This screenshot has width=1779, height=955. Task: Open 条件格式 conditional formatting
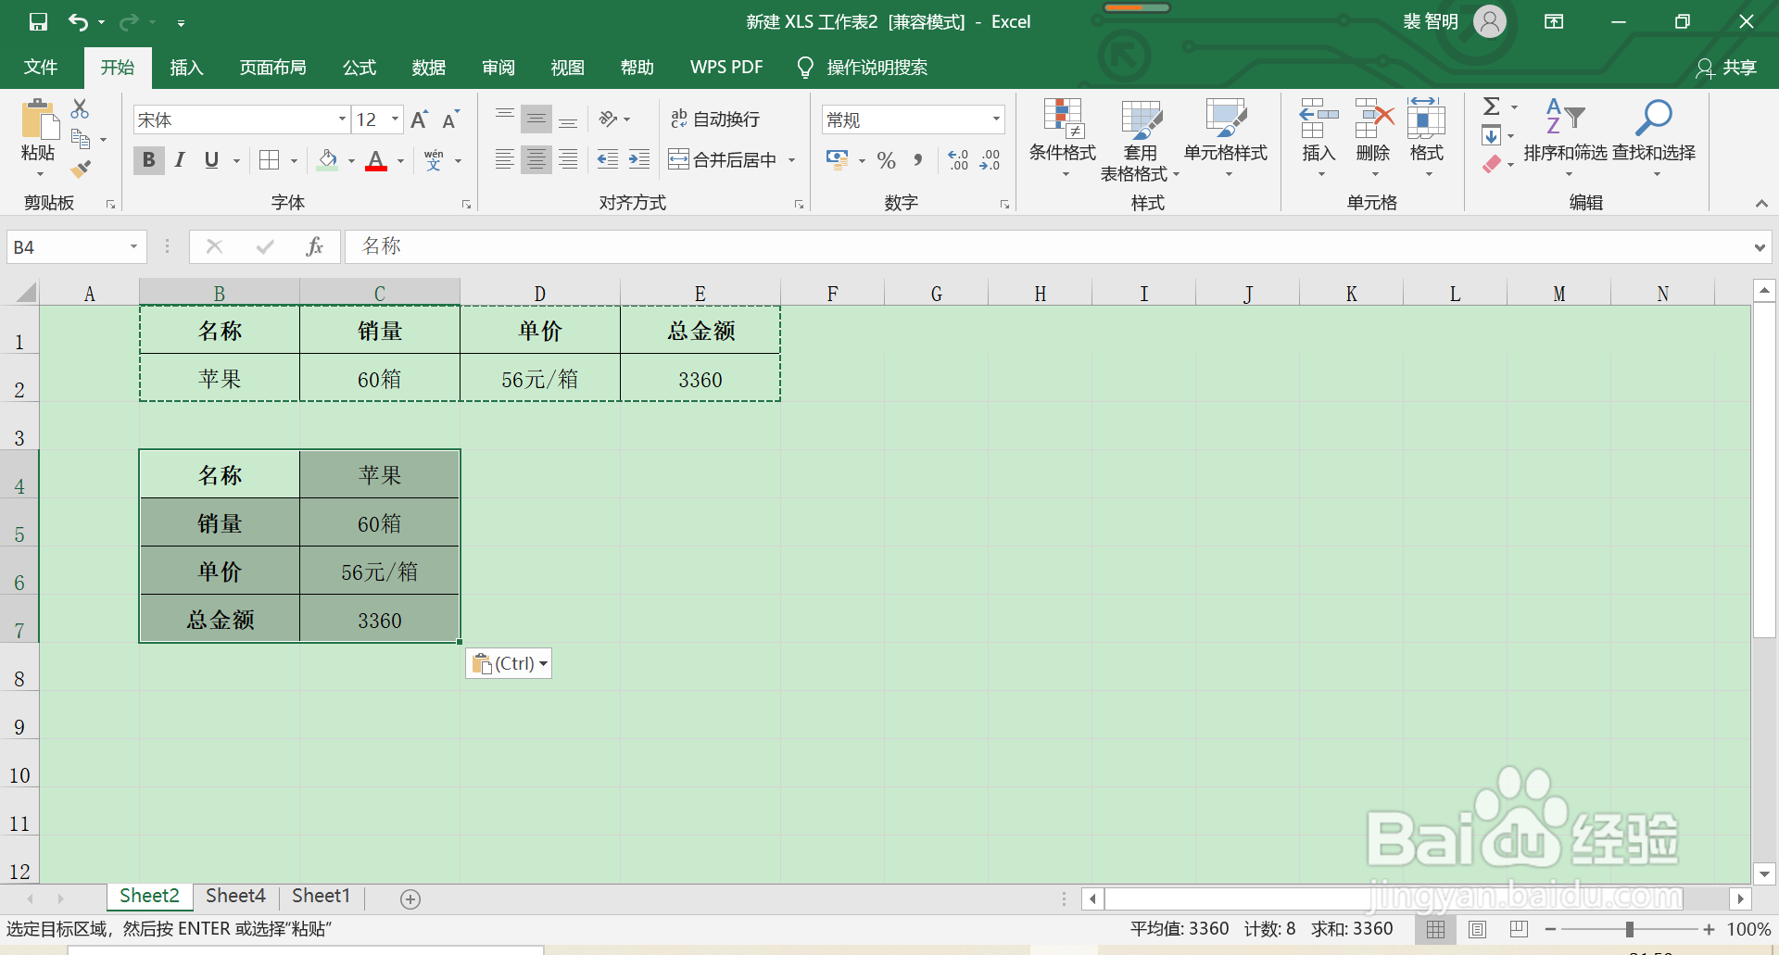click(x=1063, y=139)
